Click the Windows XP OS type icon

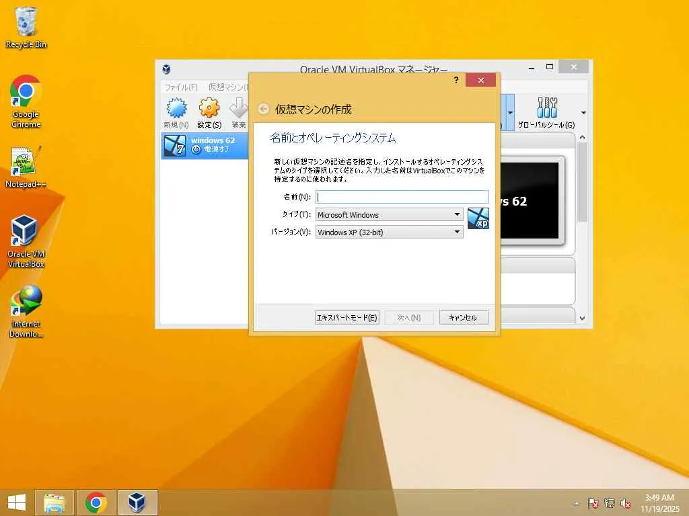(x=478, y=218)
